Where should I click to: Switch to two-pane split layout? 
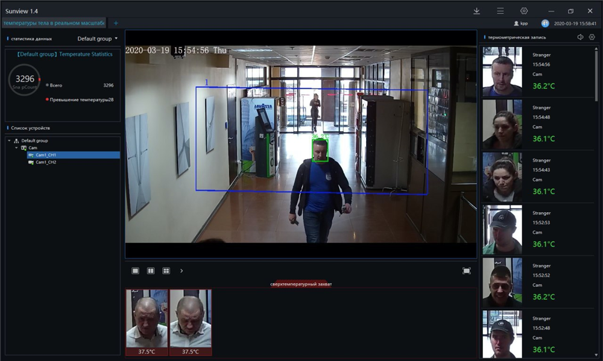point(151,271)
